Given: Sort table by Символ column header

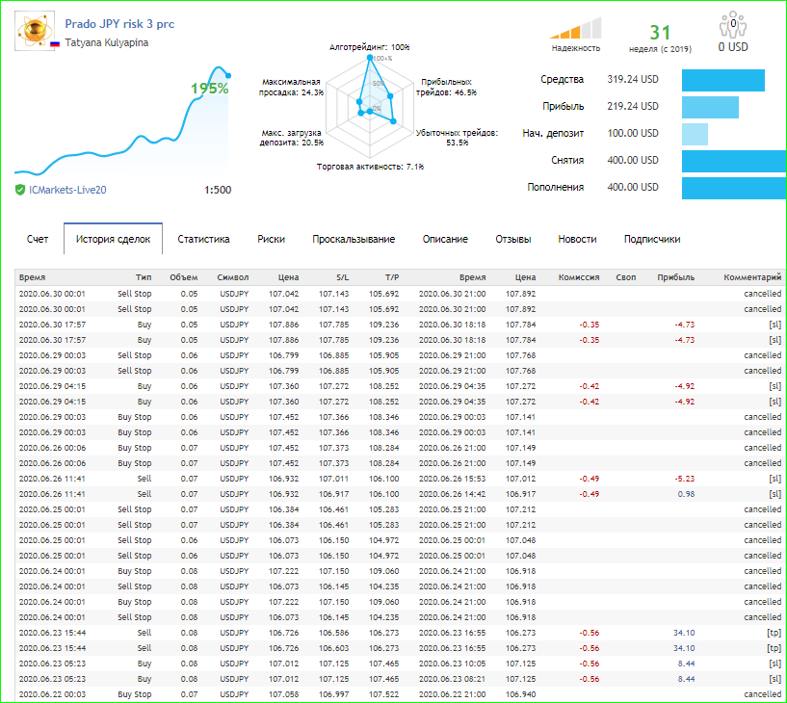Looking at the screenshot, I should tap(233, 277).
